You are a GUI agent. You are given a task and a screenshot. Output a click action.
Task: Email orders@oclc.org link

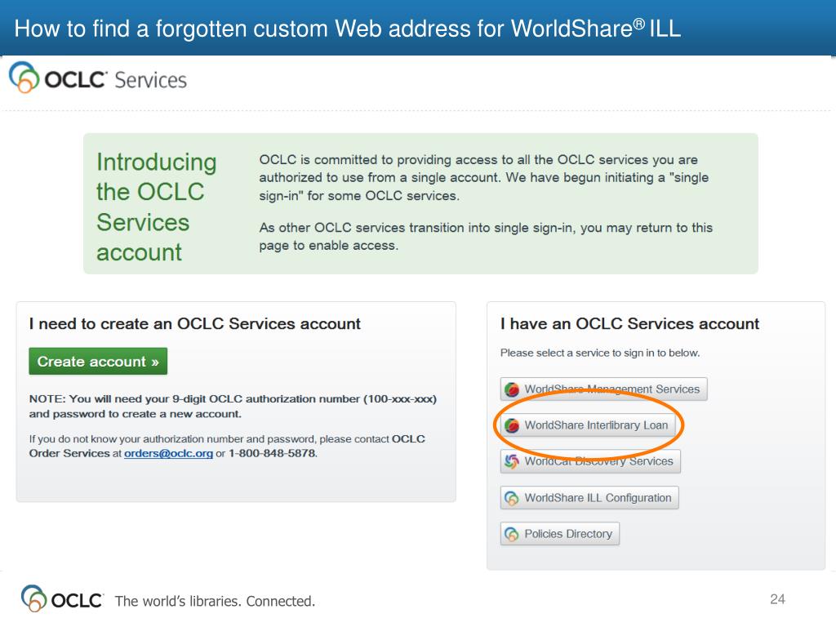tap(168, 453)
